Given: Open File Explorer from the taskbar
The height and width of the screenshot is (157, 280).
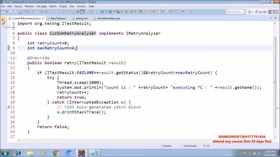Looking at the screenshot, I should click(31, 153).
